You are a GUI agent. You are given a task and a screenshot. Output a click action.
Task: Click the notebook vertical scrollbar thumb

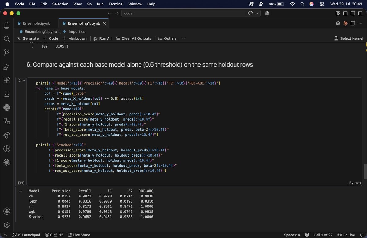click(x=365, y=171)
